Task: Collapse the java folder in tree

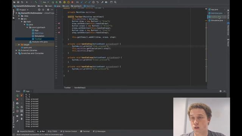Action: click(25, 25)
